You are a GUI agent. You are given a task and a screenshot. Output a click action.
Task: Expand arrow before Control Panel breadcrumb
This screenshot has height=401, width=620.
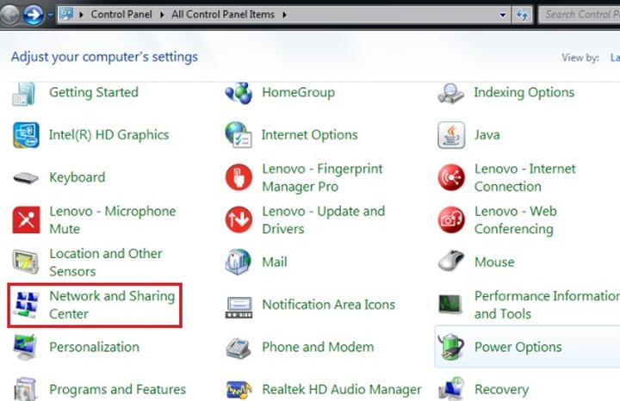tap(82, 15)
